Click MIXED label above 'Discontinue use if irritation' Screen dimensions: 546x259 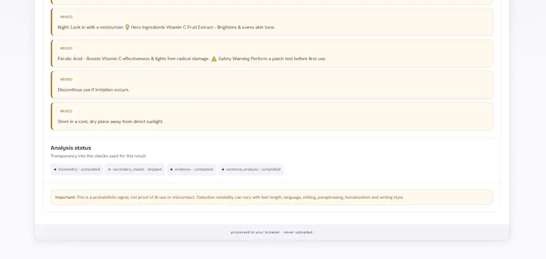point(66,79)
